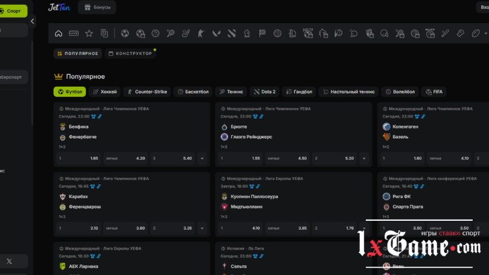
Task: Bet on Ференцварош win at 3.25
Action: click(x=173, y=228)
